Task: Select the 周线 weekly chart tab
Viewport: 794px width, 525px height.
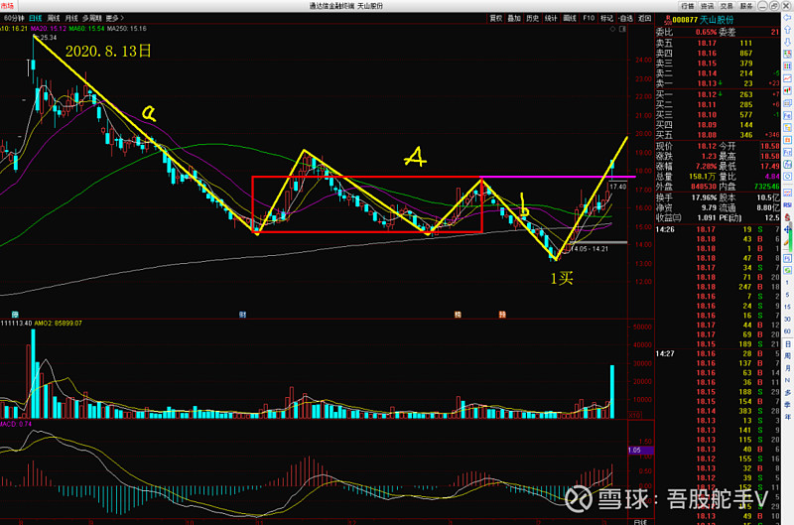Action: (x=54, y=18)
